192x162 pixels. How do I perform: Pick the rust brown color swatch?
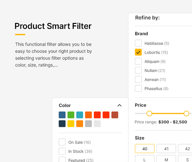pos(115,115)
